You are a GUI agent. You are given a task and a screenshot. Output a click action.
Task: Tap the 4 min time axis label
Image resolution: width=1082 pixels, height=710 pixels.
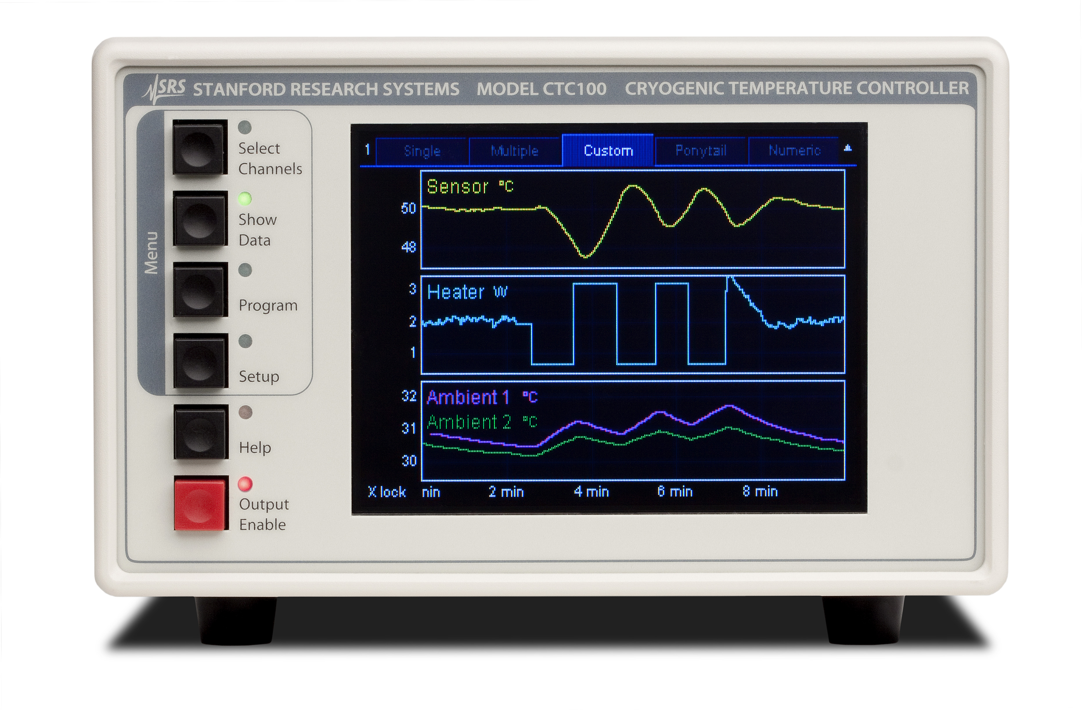(591, 492)
